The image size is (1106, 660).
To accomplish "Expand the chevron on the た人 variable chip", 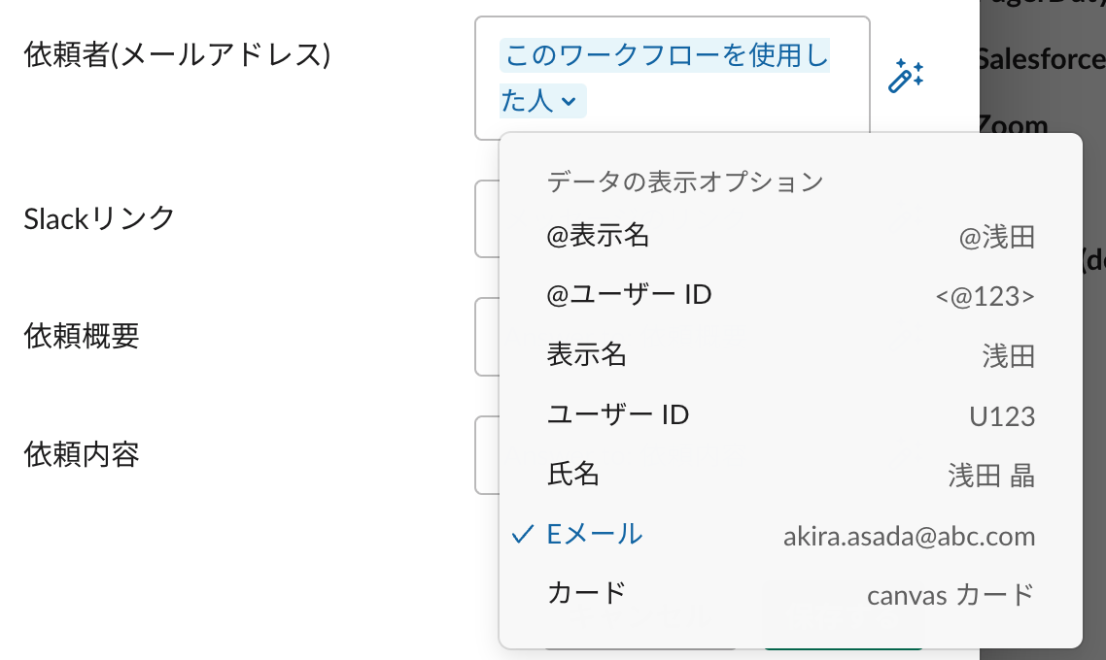I will click(569, 102).
